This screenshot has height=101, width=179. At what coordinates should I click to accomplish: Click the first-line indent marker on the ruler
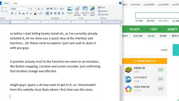pyautogui.click(x=10, y=21)
